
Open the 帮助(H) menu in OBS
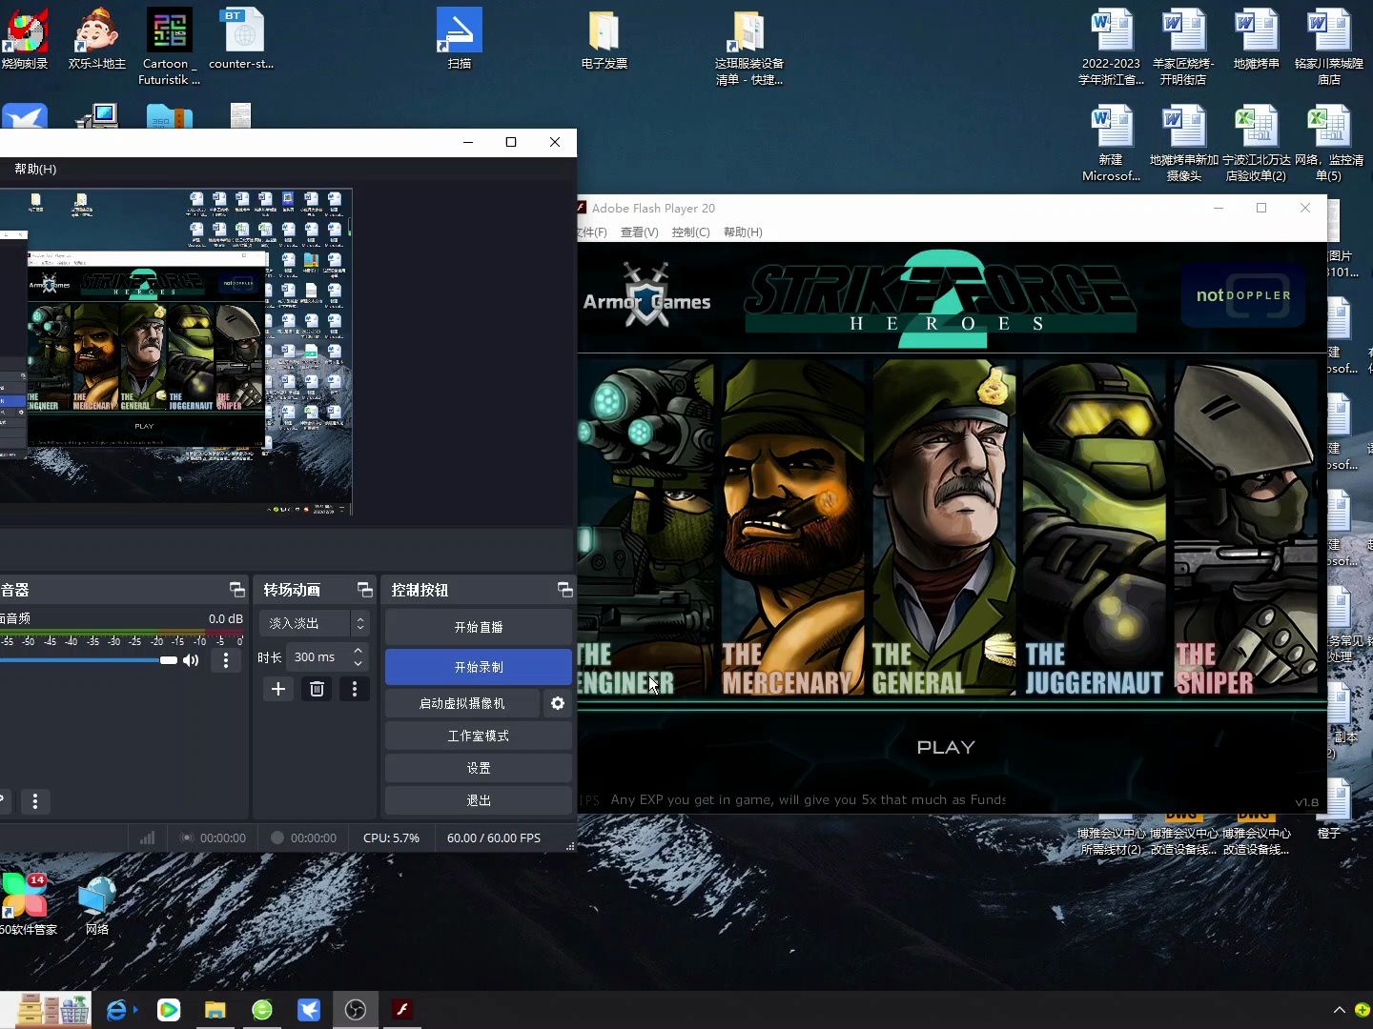pos(35,169)
